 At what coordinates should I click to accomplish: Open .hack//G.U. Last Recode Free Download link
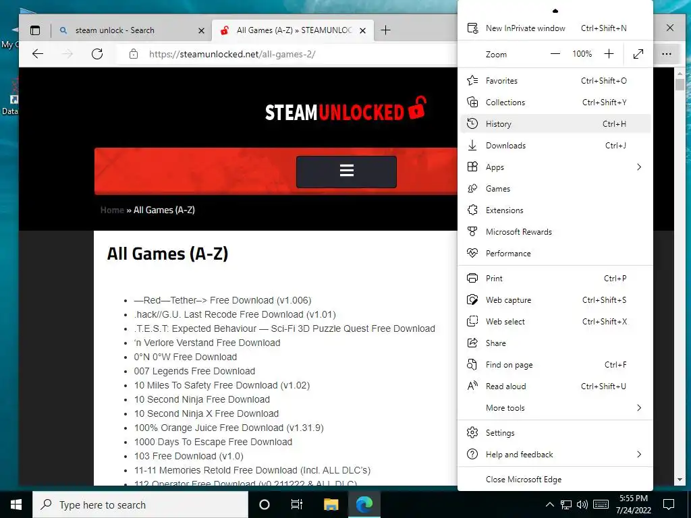(235, 314)
